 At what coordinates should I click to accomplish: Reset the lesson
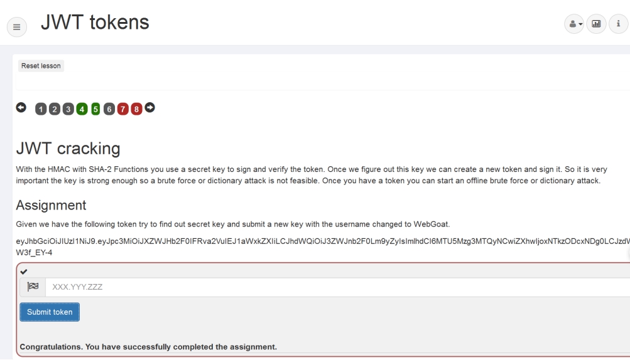pos(41,66)
